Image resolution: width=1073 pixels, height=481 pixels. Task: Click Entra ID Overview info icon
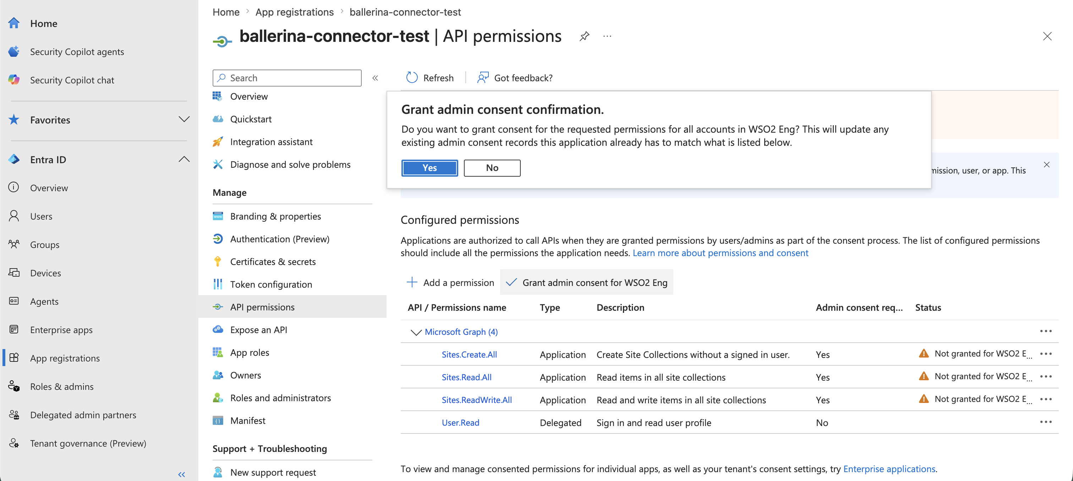(14, 187)
